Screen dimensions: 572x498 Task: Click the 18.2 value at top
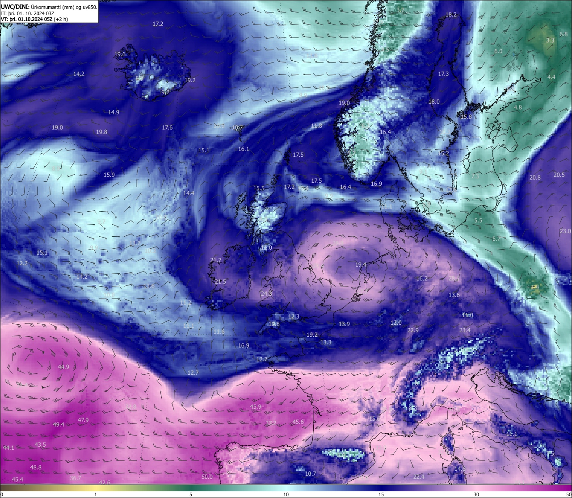click(451, 14)
